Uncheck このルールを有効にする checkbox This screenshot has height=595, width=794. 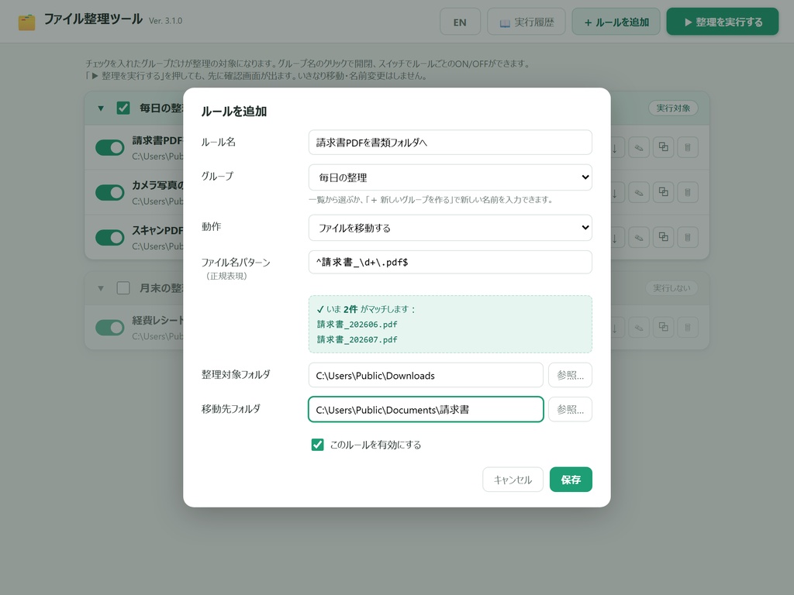click(x=317, y=445)
